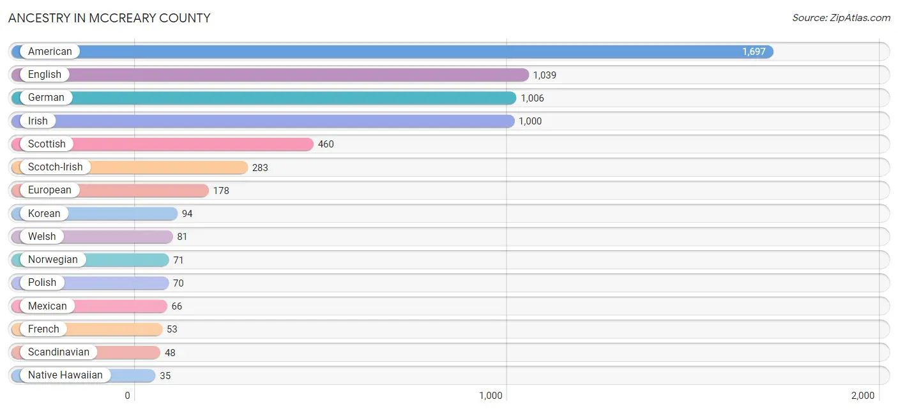The width and height of the screenshot is (898, 411).
Task: Click the German ancestry bar
Action: [x=264, y=98]
